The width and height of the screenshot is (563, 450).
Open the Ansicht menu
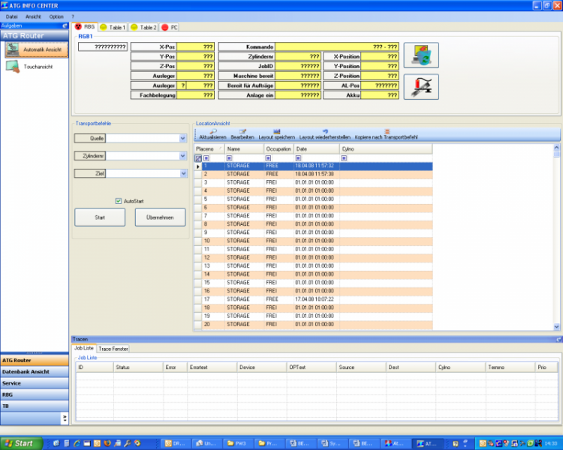33,16
